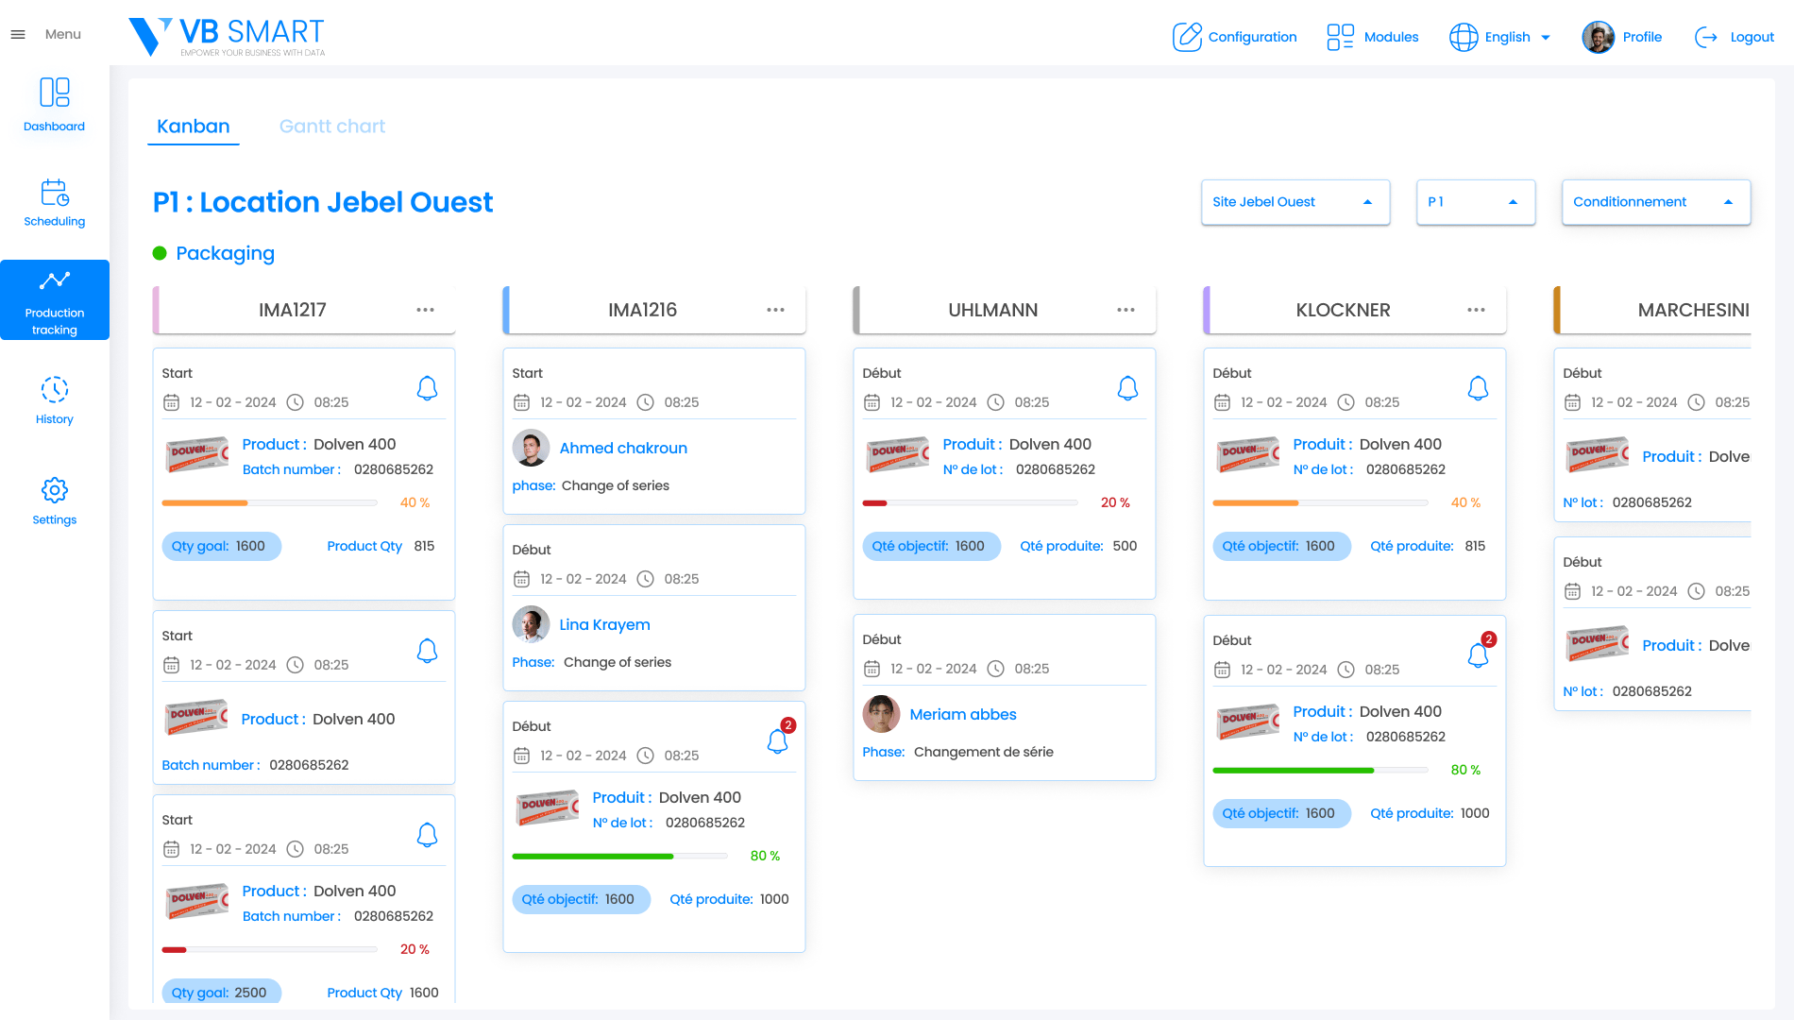Open the P1 line selector dropdown
The height and width of the screenshot is (1020, 1794).
(x=1475, y=202)
